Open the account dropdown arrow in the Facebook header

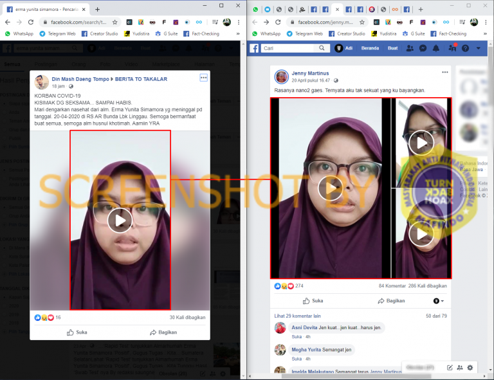[x=479, y=48]
